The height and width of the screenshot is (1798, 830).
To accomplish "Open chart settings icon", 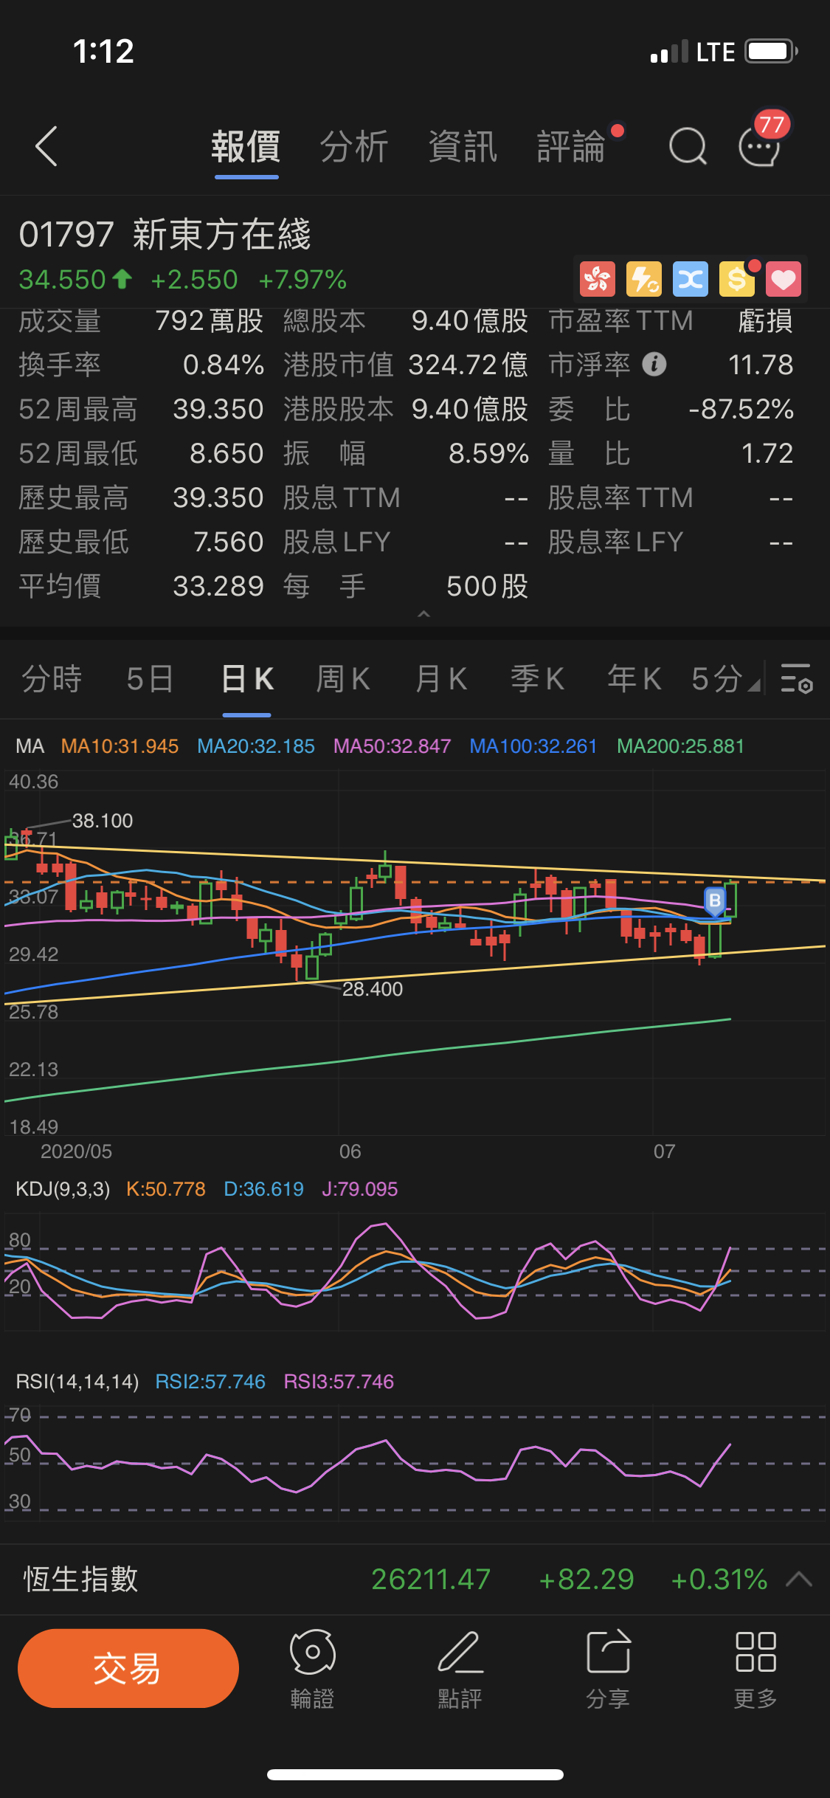I will [797, 678].
